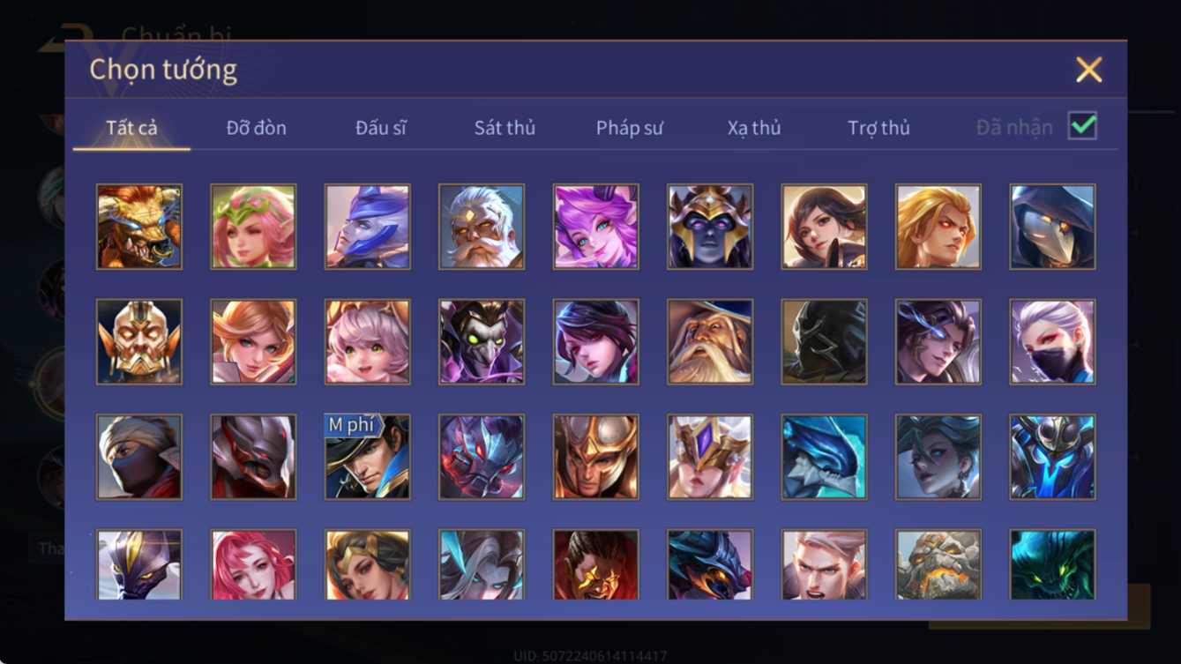Viewport: 1181px width, 664px height.
Task: Select the blonde red-eyed hero portrait
Action: point(938,227)
